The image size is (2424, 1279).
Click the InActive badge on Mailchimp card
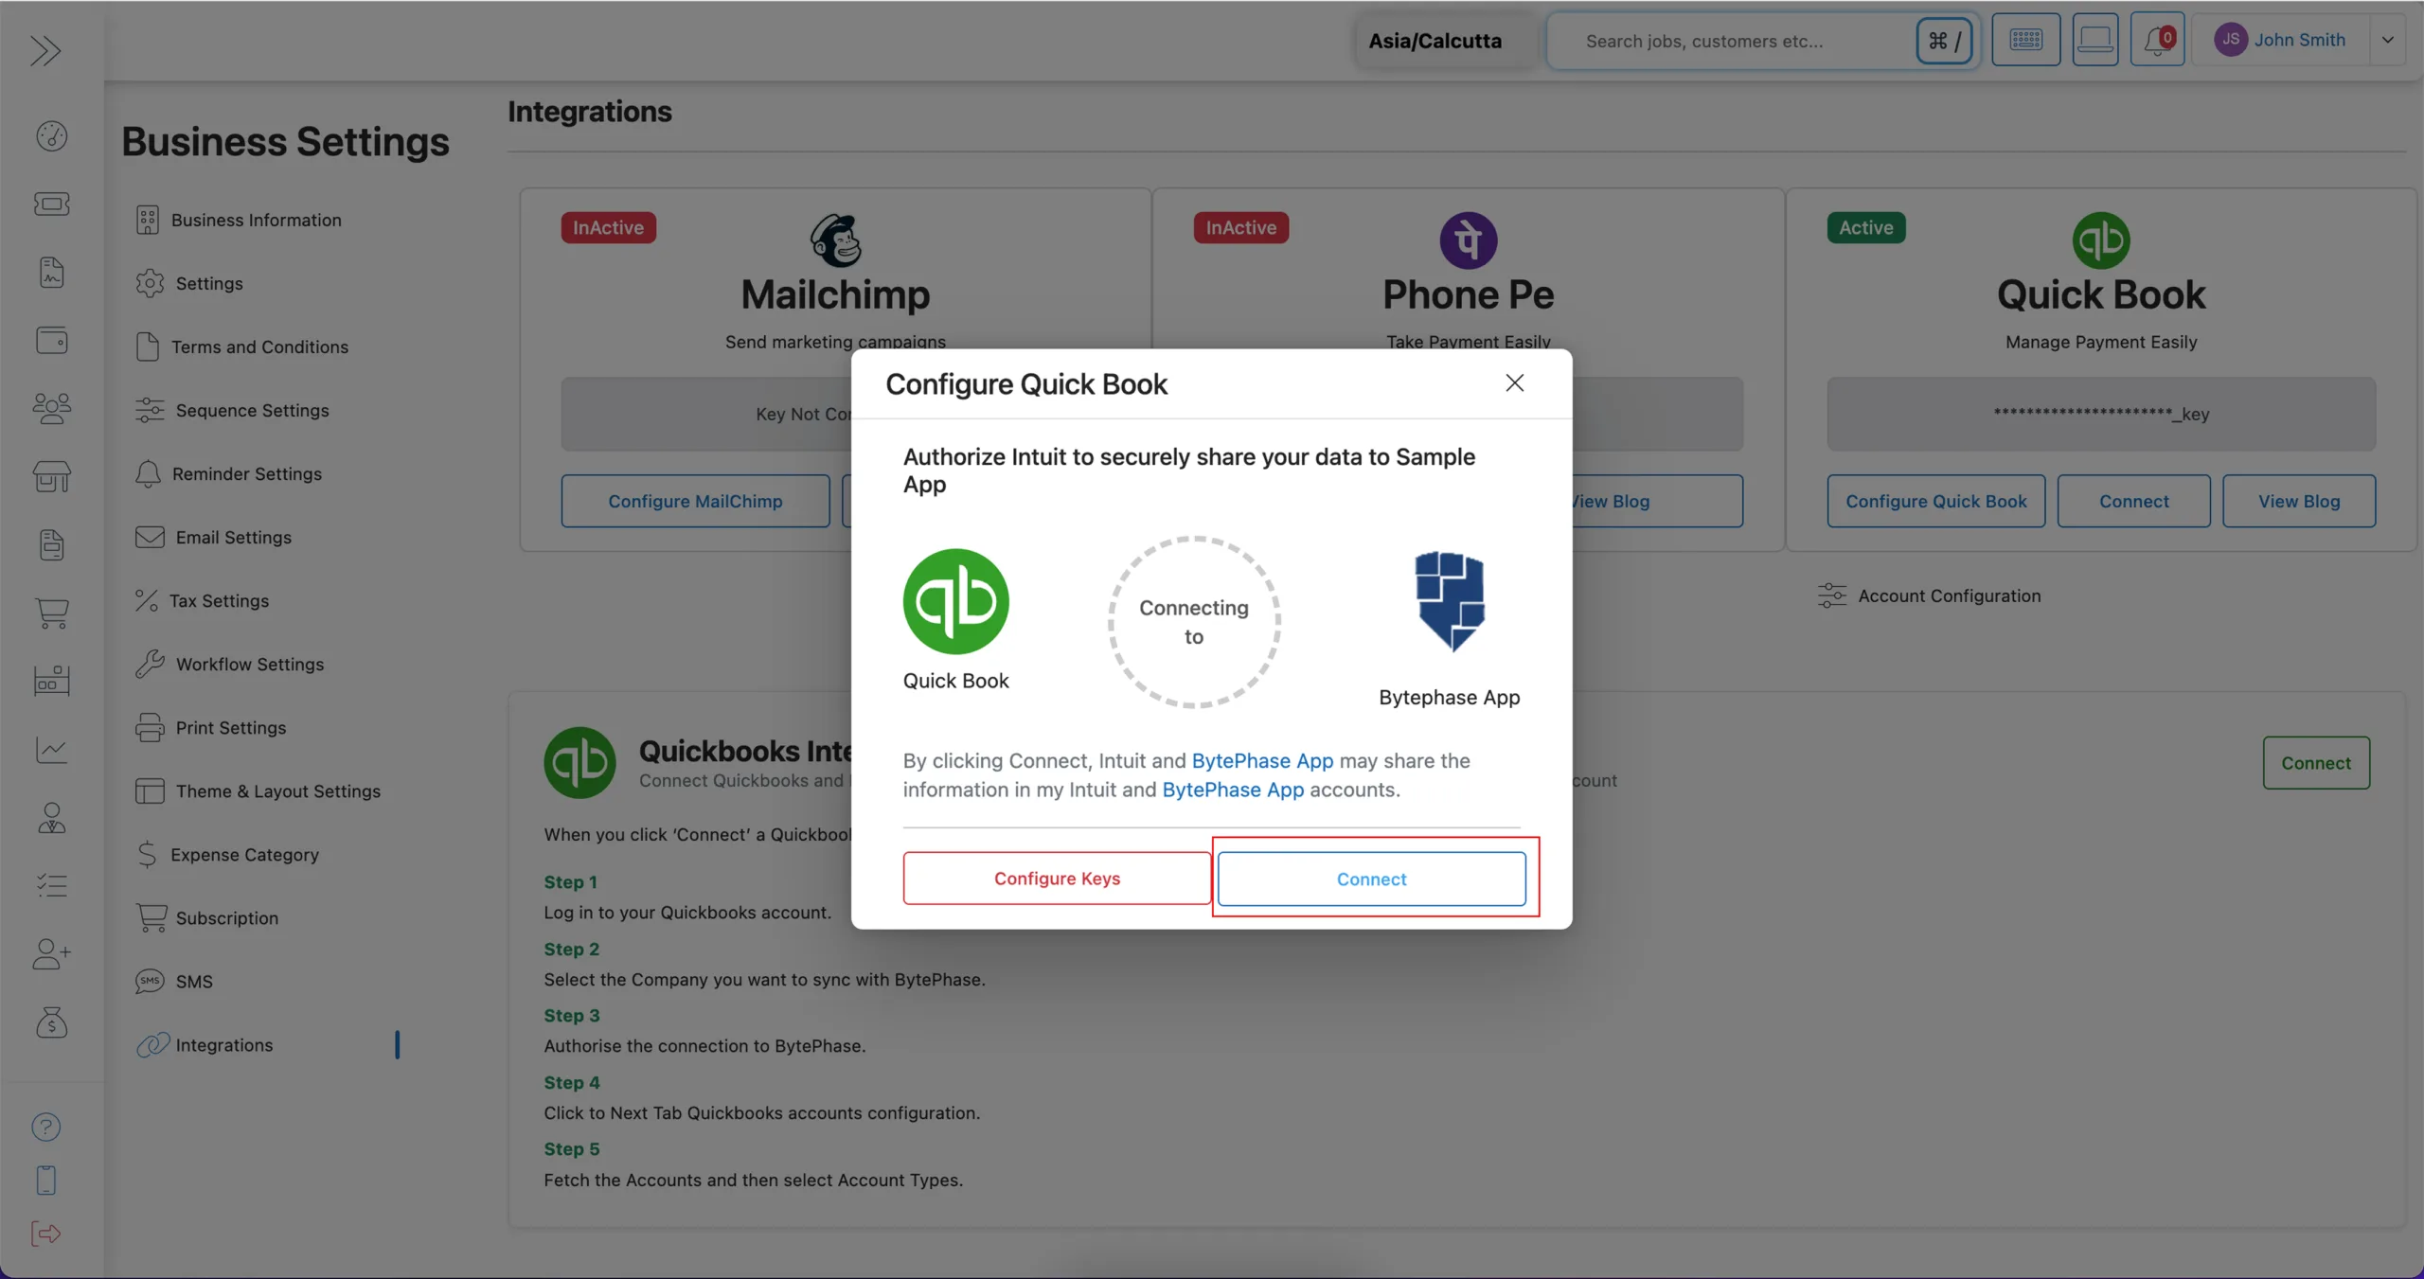click(x=608, y=227)
